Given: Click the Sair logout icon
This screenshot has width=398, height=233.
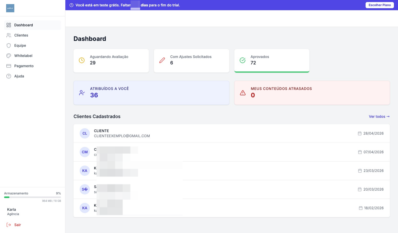Looking at the screenshot, I should click(9, 225).
